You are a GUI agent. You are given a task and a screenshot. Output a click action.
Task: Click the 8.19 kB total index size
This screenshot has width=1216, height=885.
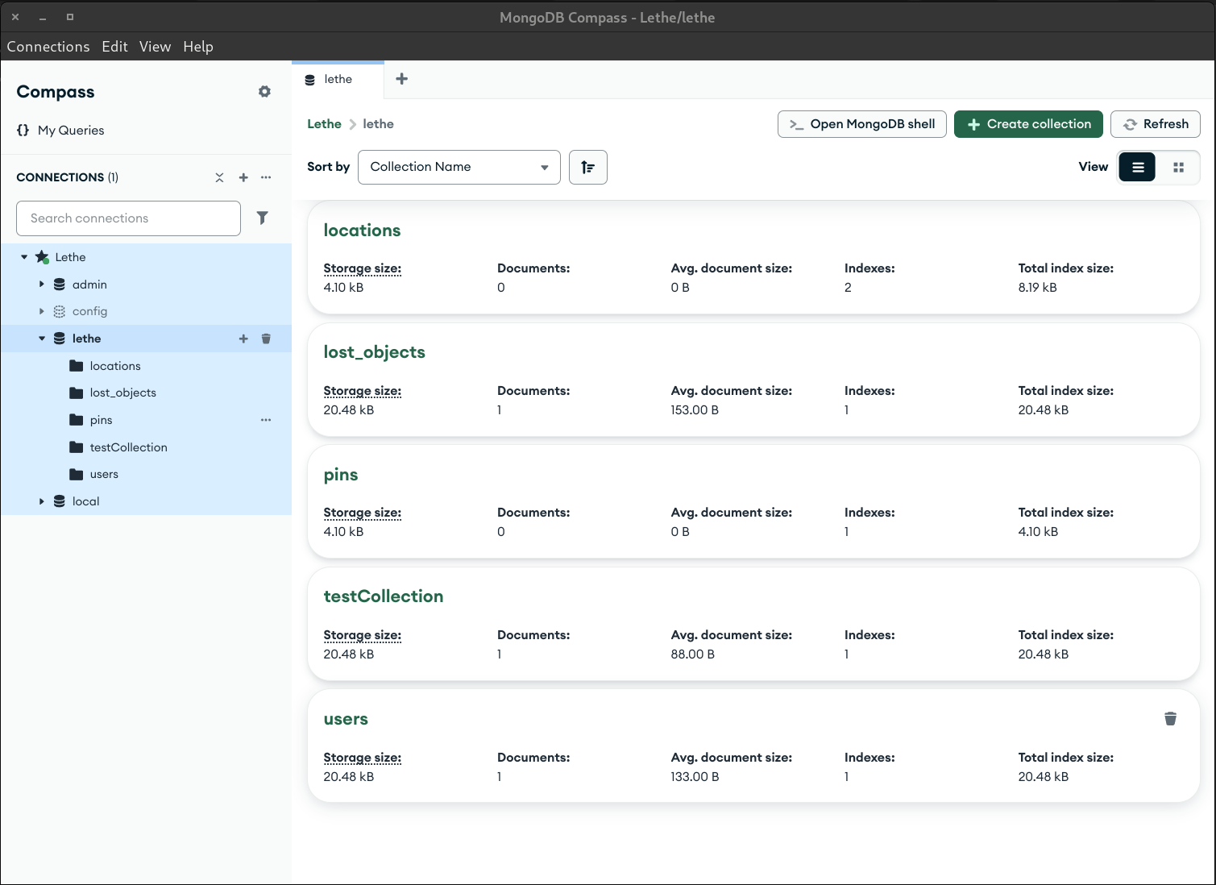(x=1037, y=288)
